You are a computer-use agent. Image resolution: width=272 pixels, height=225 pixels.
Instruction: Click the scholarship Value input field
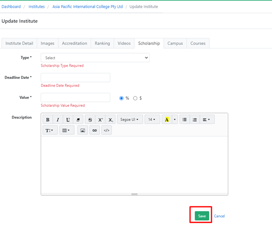(75, 98)
